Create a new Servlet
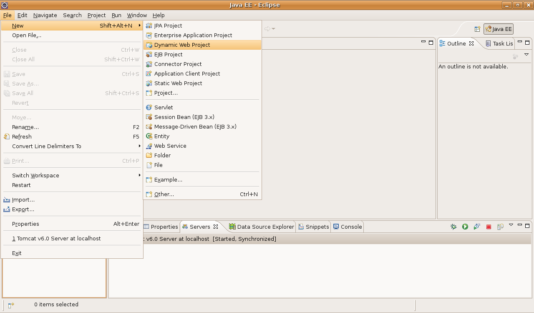Viewport: 534px width, 313px height. pyautogui.click(x=202, y=107)
